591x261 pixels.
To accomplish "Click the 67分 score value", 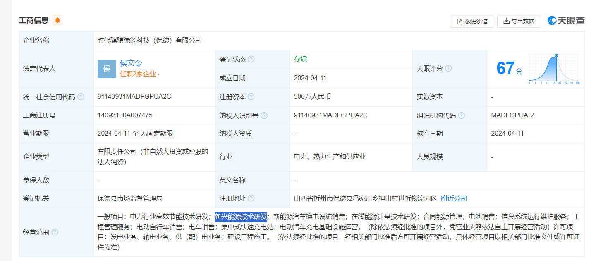I will click(509, 69).
